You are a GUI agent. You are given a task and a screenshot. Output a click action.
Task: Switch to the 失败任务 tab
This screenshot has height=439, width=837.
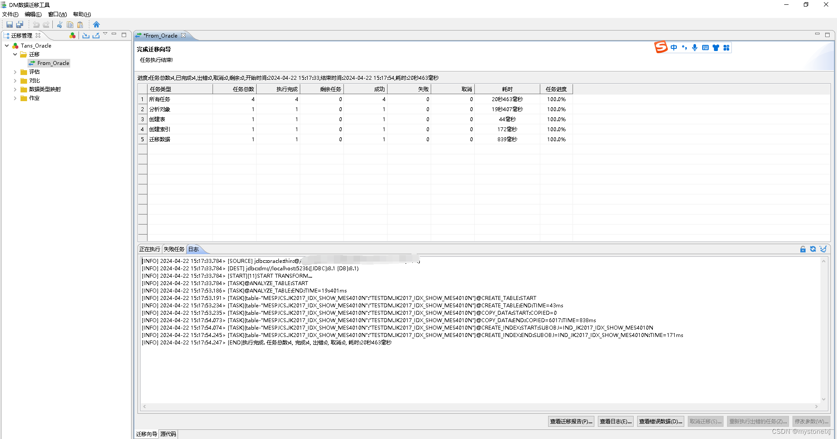[174, 249]
